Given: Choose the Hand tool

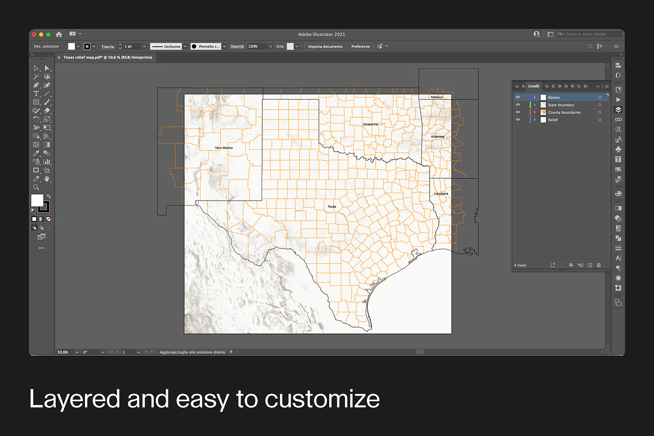Looking at the screenshot, I should coord(47,178).
